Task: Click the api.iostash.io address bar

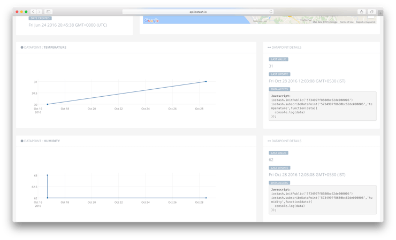Action: click(198, 12)
